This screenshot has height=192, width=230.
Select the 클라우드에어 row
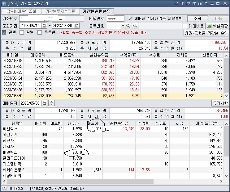pyautogui.click(x=113, y=158)
